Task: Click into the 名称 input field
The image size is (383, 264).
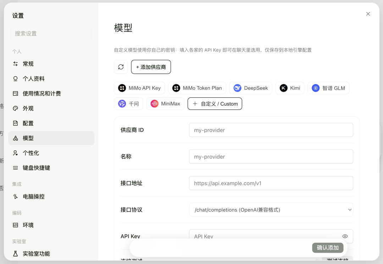Action: [271, 156]
